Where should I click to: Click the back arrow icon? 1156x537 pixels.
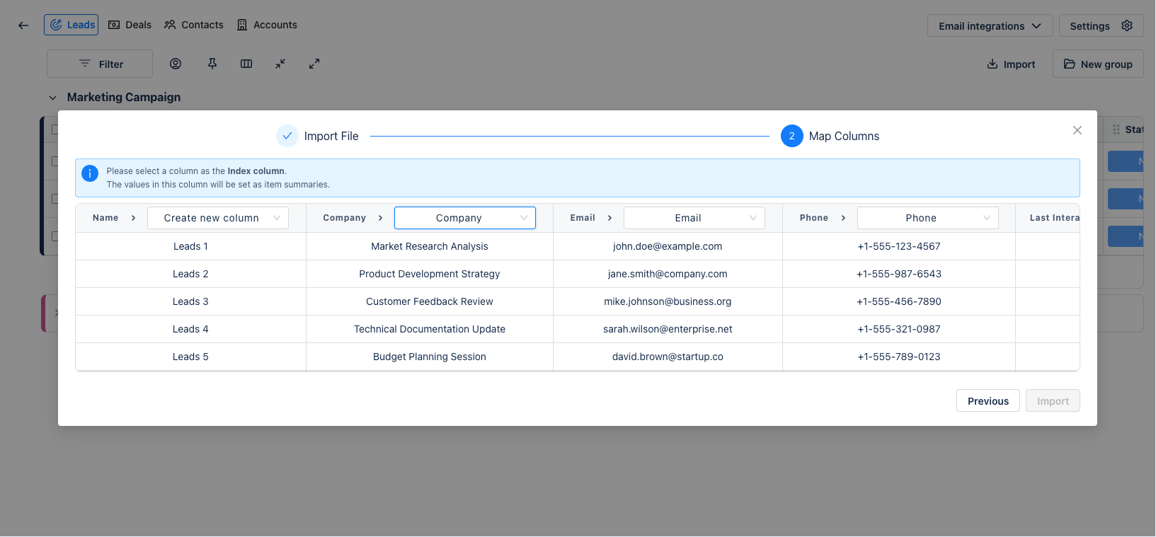[23, 25]
